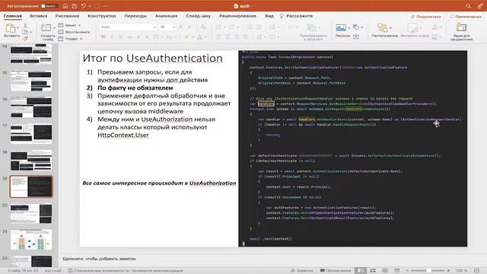Click the Copy icon
The width and height of the screenshot is (487, 274).
pyautogui.click(x=25, y=32)
